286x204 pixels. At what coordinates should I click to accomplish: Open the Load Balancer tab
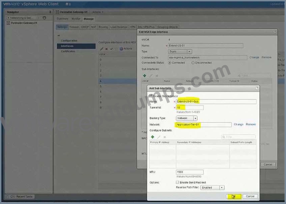[119, 27]
